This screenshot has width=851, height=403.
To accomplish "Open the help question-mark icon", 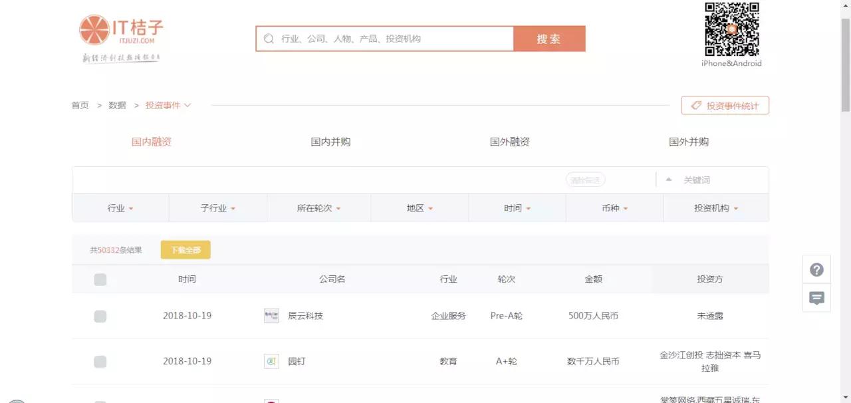I will [816, 269].
